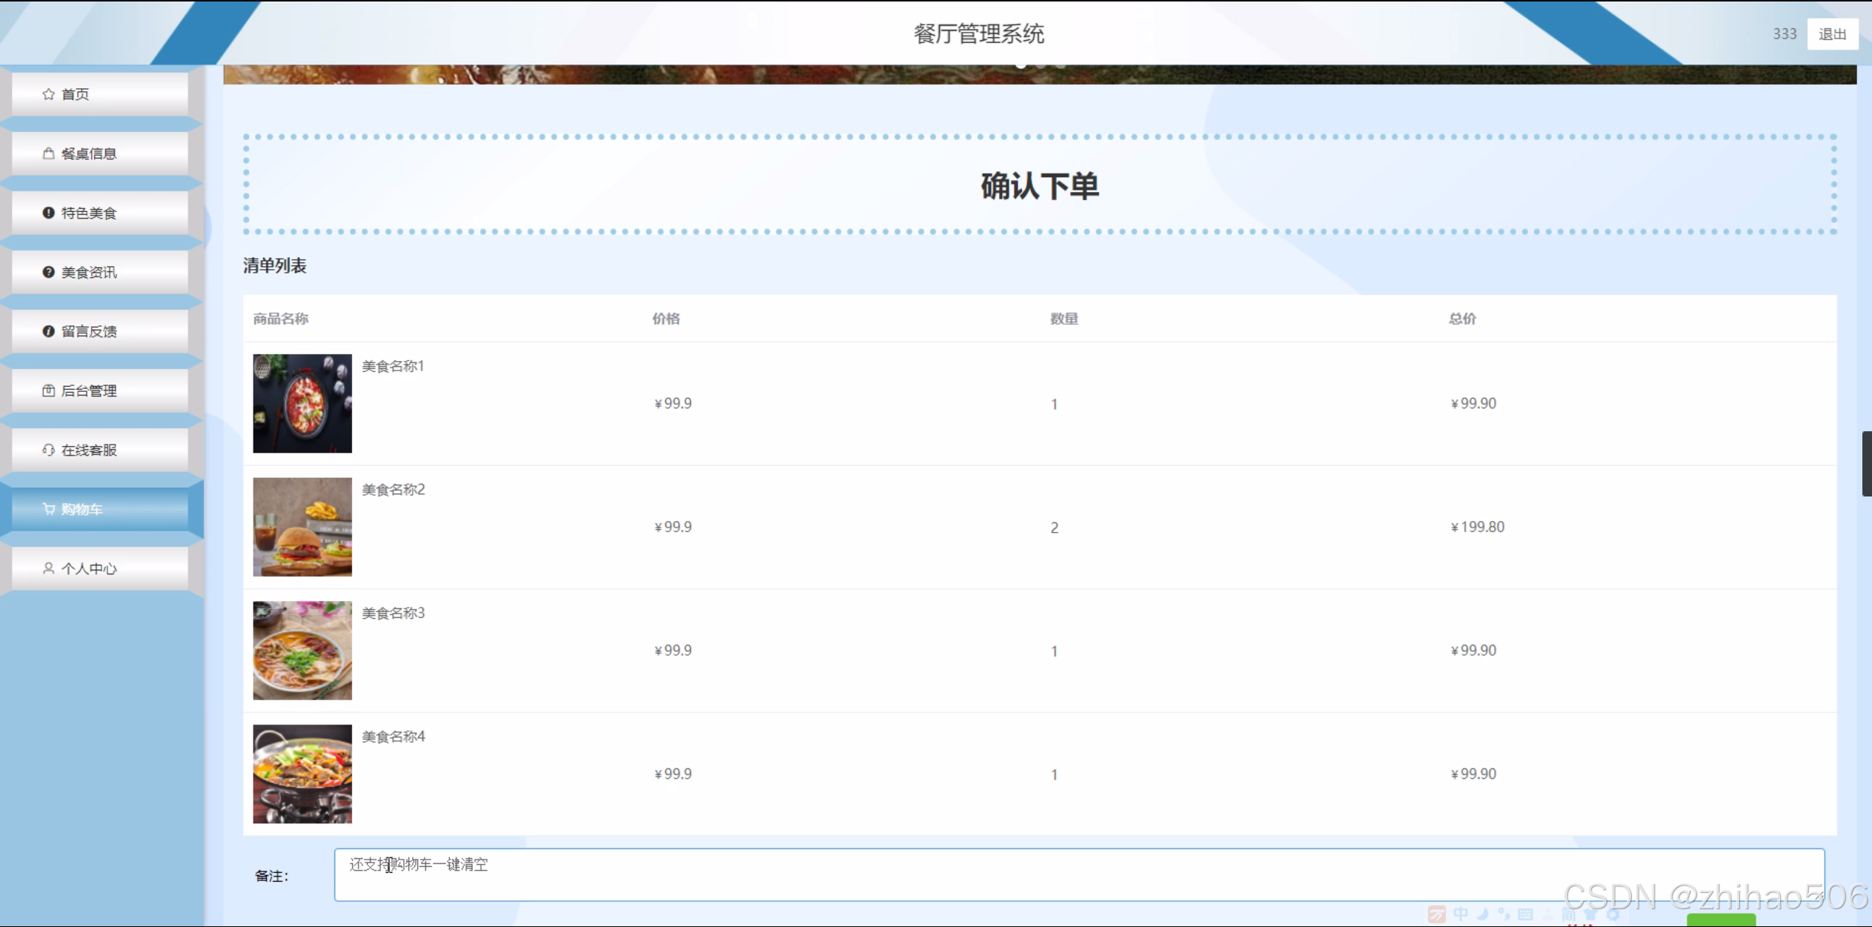
Task: Open the IME settings gear icon
Action: 1613,914
